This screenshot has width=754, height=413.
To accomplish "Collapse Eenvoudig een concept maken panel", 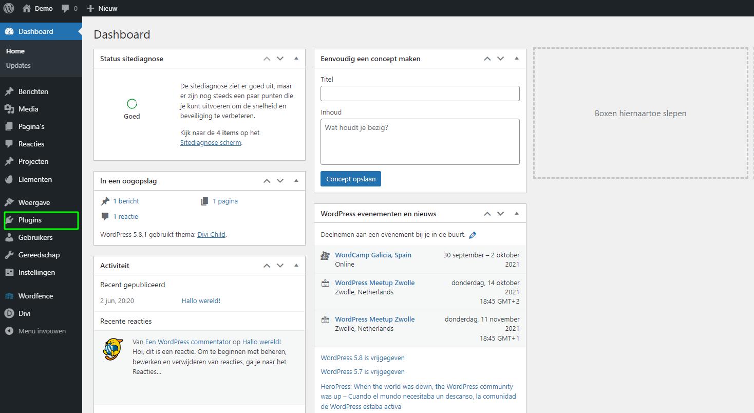I will (x=517, y=59).
